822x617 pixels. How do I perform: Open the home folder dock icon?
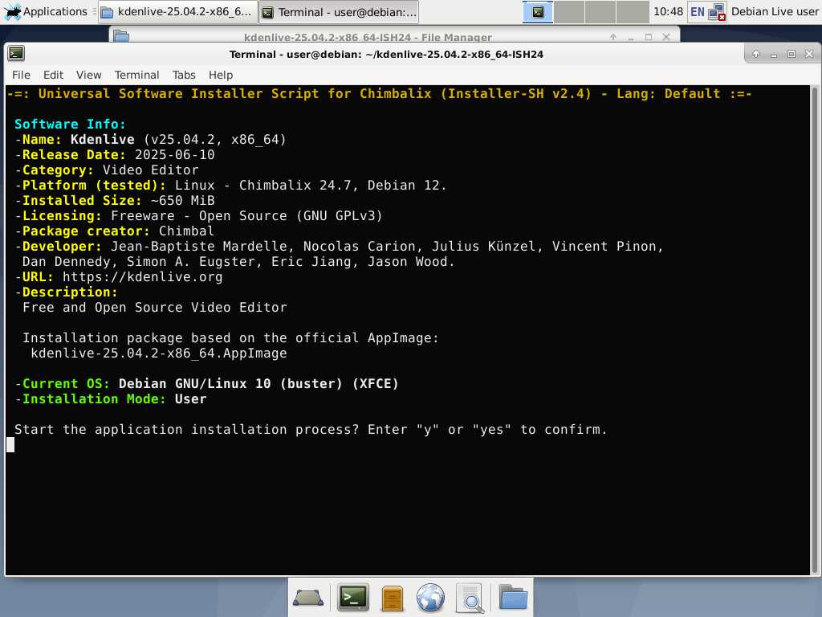(513, 597)
